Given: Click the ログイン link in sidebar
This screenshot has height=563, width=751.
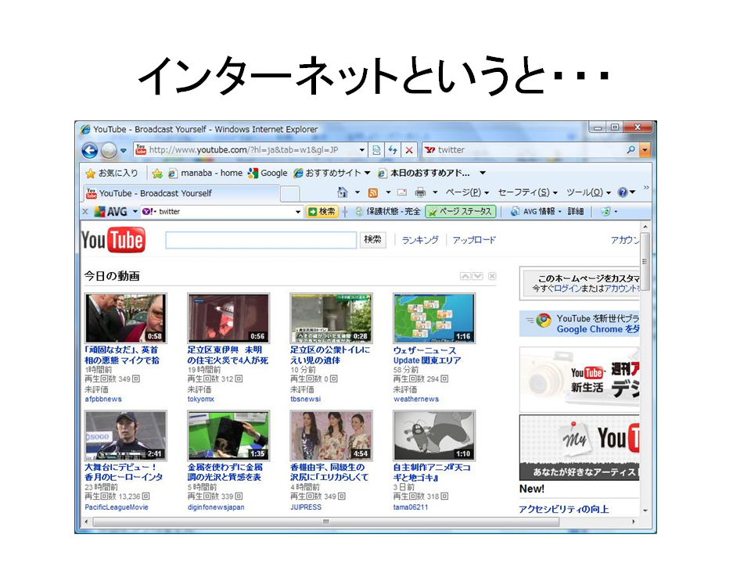Looking at the screenshot, I should tap(568, 289).
